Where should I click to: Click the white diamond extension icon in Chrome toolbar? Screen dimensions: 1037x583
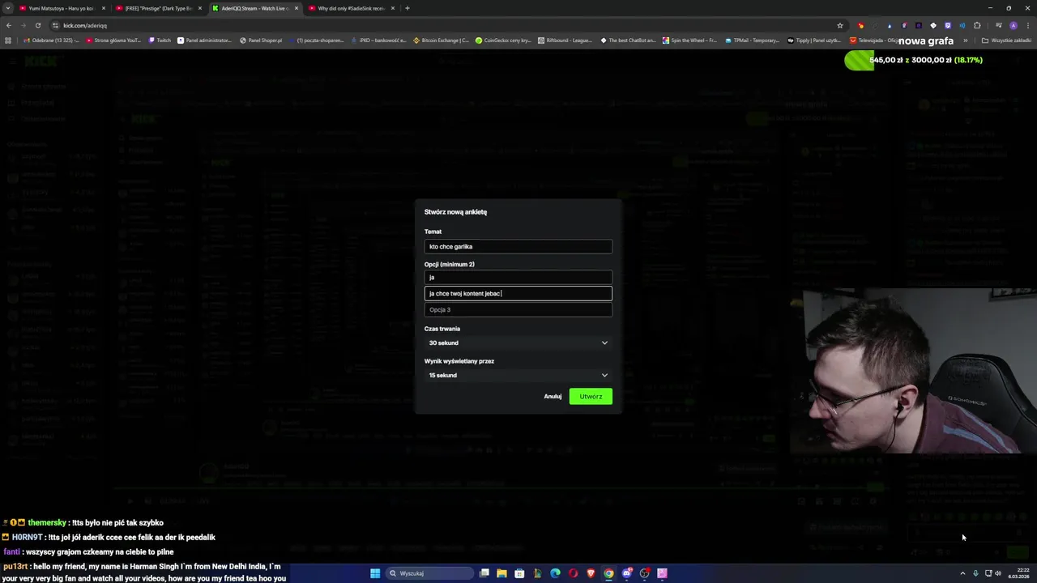coord(933,25)
